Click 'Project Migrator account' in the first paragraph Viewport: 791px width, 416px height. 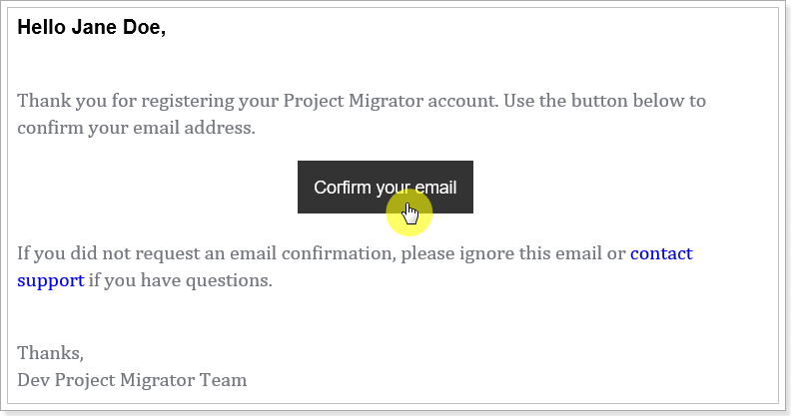click(x=390, y=101)
